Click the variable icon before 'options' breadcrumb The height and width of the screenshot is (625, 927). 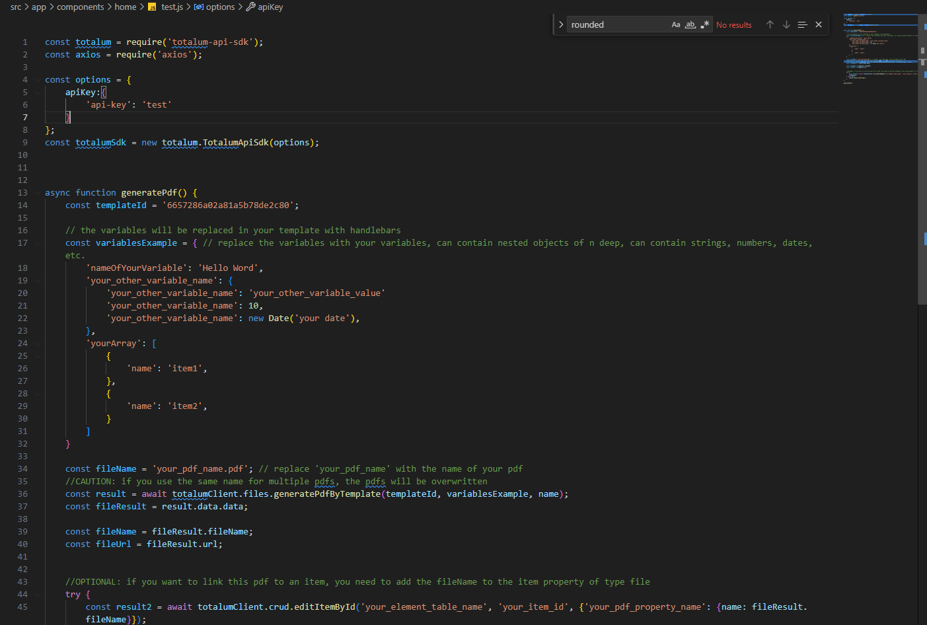[199, 7]
